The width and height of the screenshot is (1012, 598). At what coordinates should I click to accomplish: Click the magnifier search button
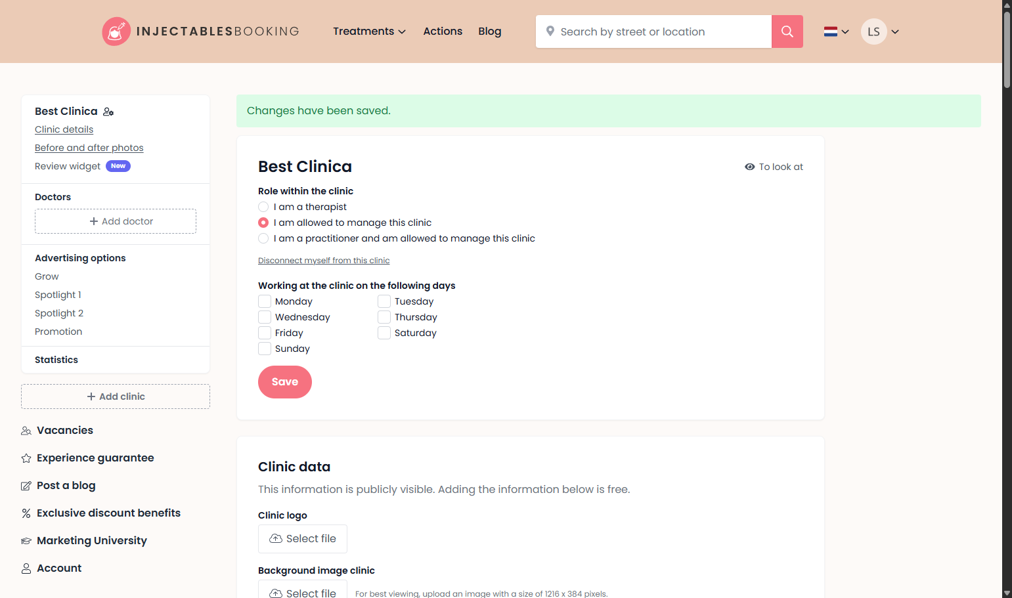tap(787, 32)
